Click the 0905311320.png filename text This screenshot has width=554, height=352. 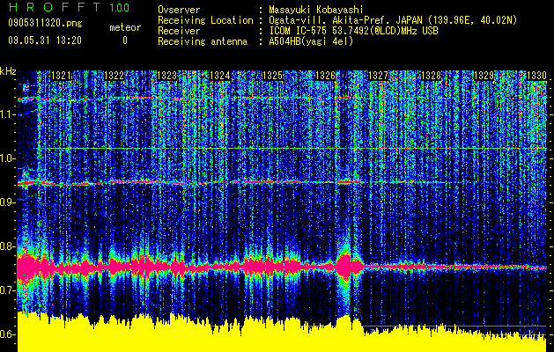coord(45,24)
